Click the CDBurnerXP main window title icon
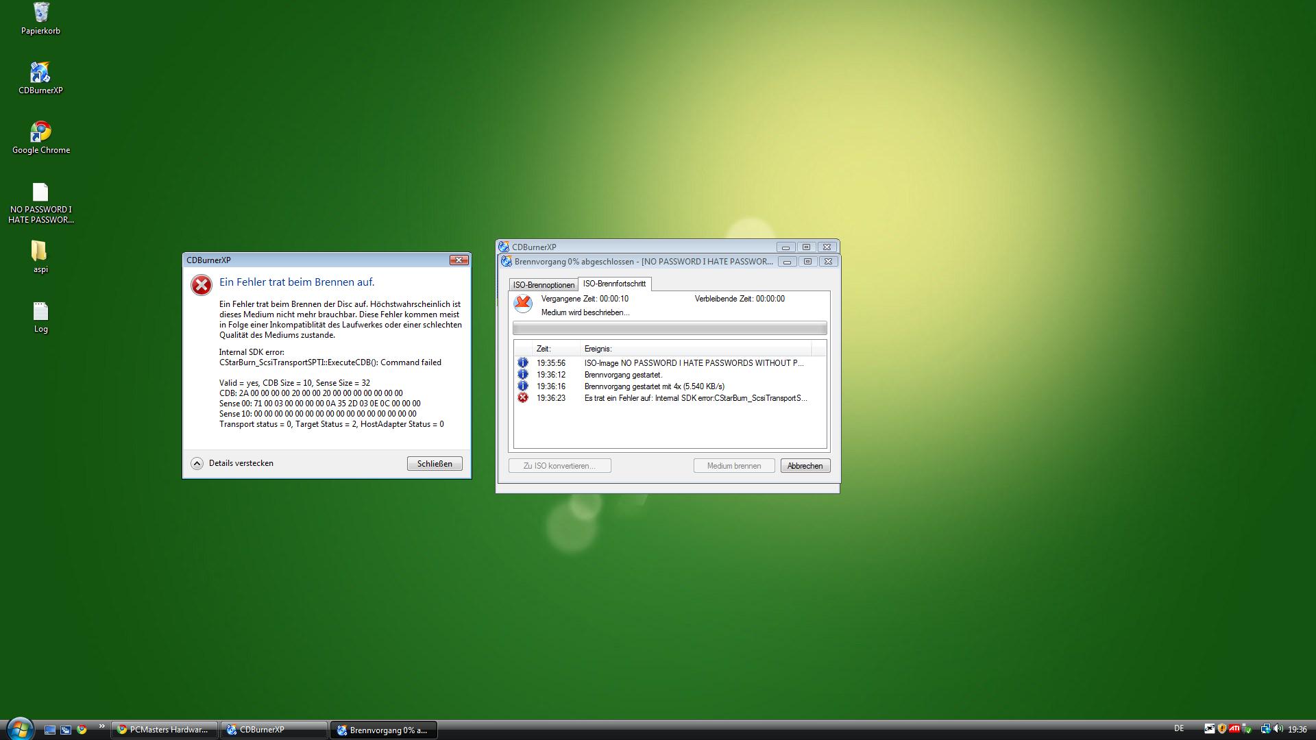1316x740 pixels. [x=504, y=247]
